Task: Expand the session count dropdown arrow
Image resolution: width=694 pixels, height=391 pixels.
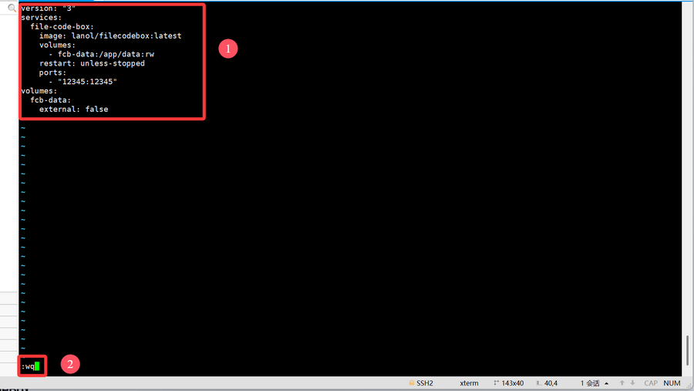Action: 607,383
